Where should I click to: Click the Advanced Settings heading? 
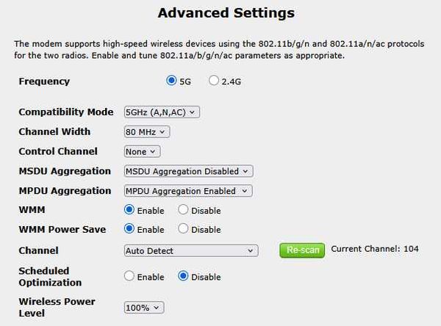(x=226, y=13)
